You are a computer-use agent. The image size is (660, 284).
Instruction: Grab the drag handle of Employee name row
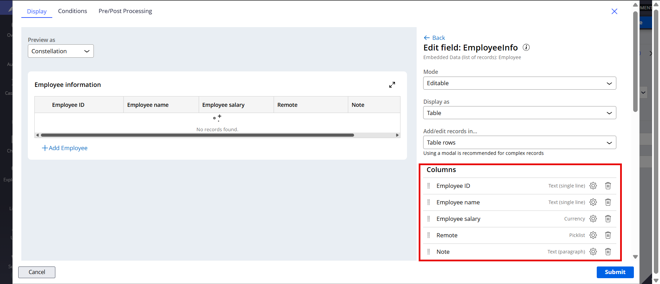coord(429,202)
